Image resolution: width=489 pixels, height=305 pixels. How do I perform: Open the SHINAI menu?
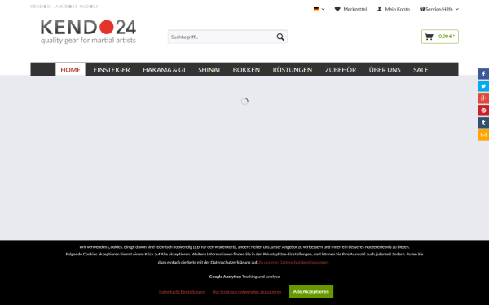pyautogui.click(x=209, y=70)
